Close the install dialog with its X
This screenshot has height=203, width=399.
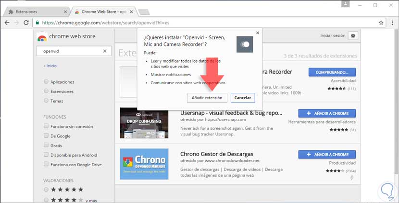[258, 33]
